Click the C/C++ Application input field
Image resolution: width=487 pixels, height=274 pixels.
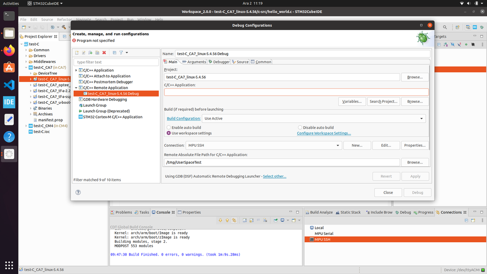pyautogui.click(x=296, y=92)
